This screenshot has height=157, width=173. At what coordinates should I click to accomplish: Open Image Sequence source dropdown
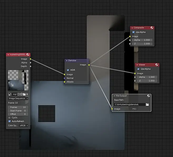(18, 98)
